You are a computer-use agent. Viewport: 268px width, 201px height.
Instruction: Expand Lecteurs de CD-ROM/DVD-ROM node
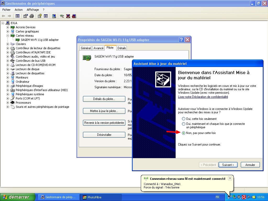[8, 65]
